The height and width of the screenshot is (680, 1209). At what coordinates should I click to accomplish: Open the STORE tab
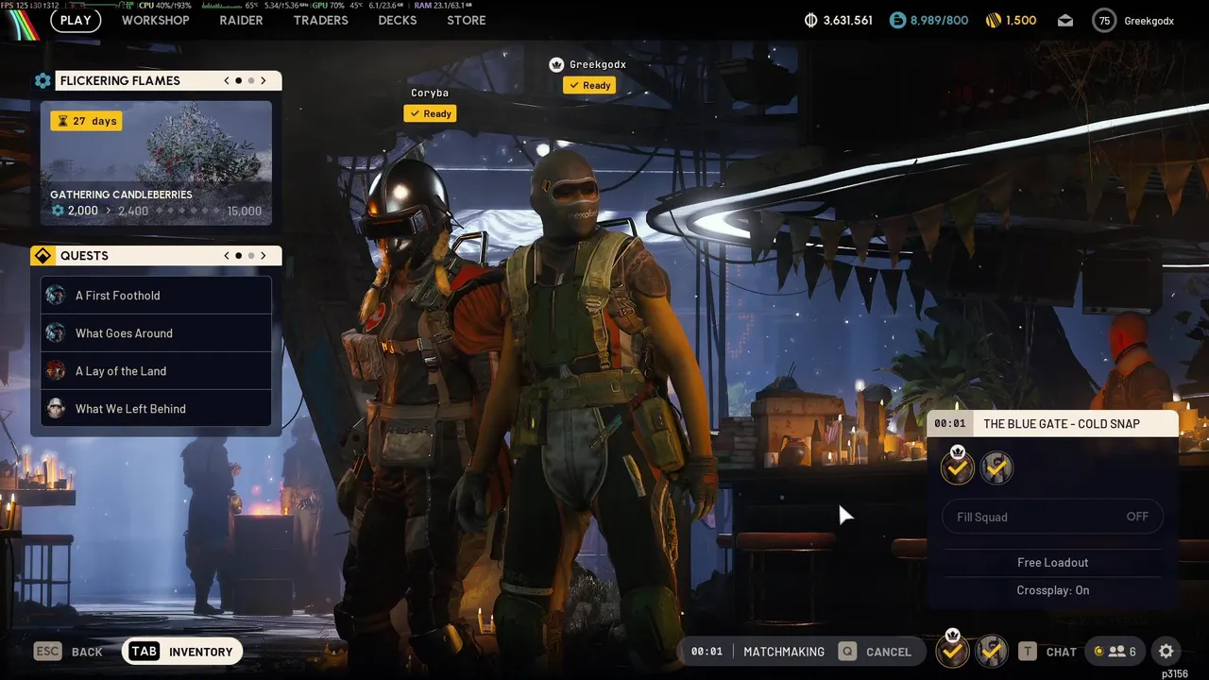coord(467,20)
